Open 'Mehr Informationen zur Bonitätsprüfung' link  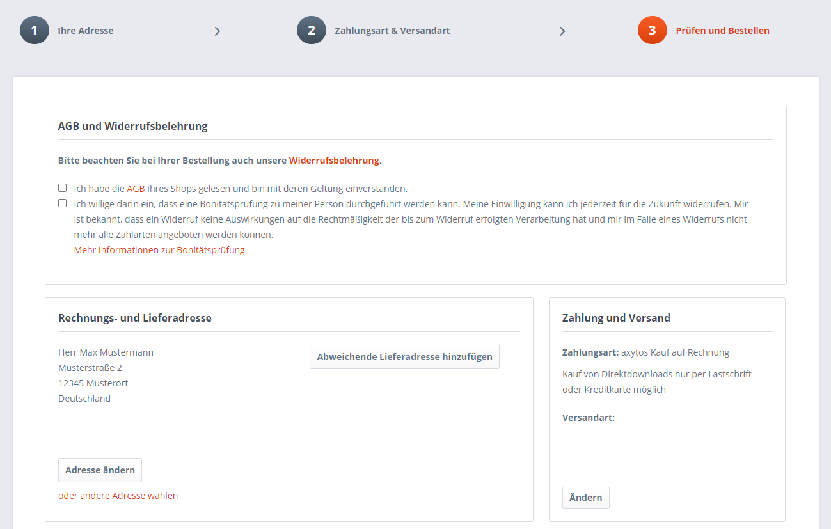pos(161,250)
